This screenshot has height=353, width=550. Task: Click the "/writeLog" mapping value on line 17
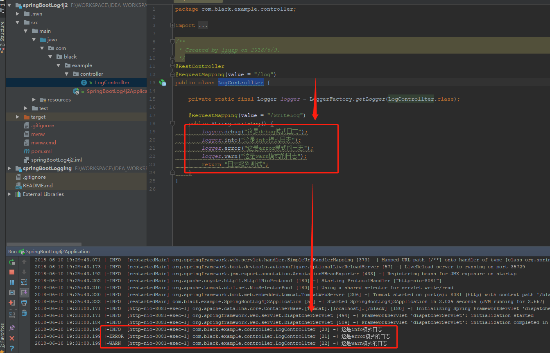[x=284, y=115]
